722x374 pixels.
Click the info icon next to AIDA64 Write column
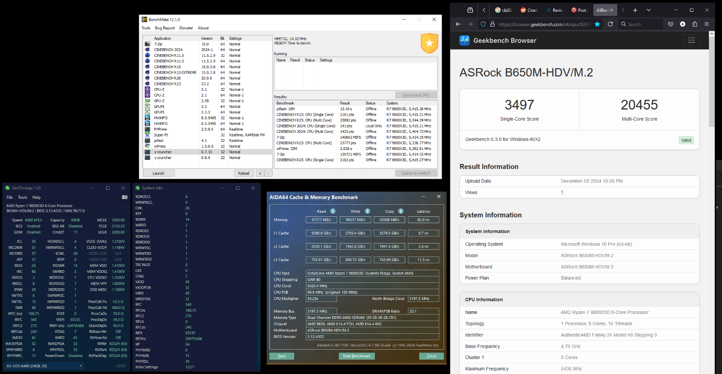tap(367, 211)
